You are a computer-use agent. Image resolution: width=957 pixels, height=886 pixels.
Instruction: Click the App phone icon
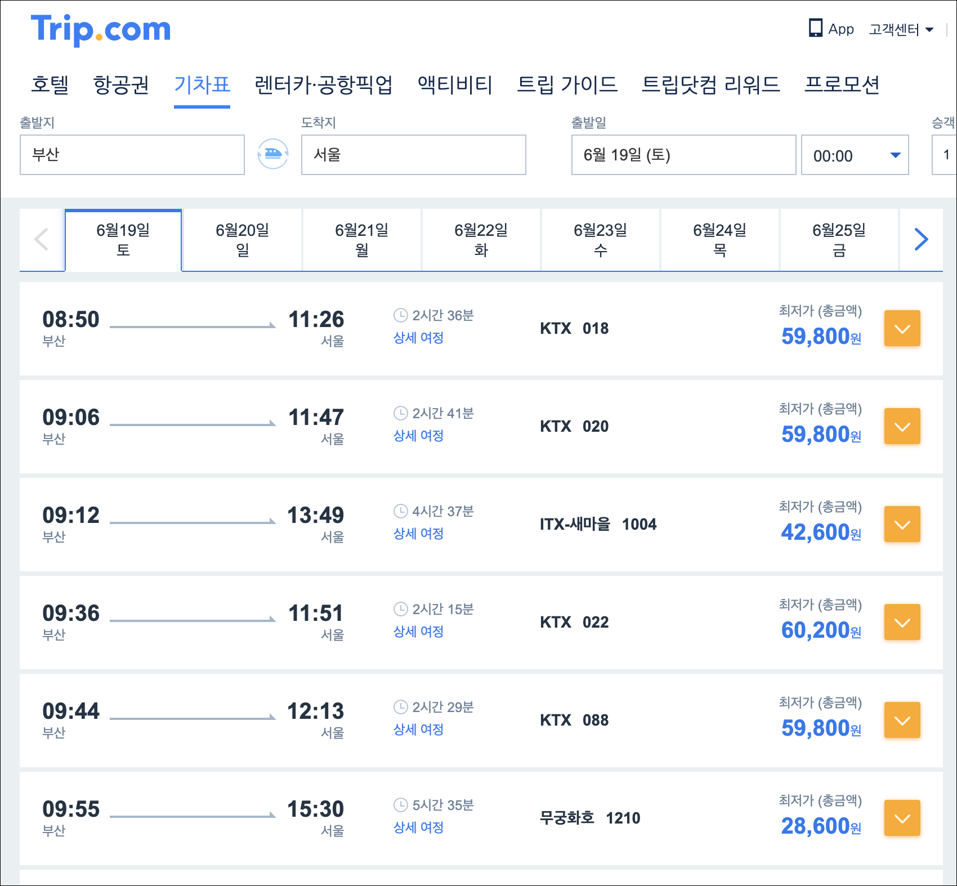pos(815,28)
